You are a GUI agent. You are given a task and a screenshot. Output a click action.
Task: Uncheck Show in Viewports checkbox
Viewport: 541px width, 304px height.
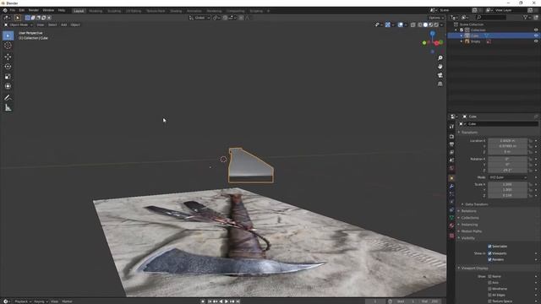click(x=489, y=253)
